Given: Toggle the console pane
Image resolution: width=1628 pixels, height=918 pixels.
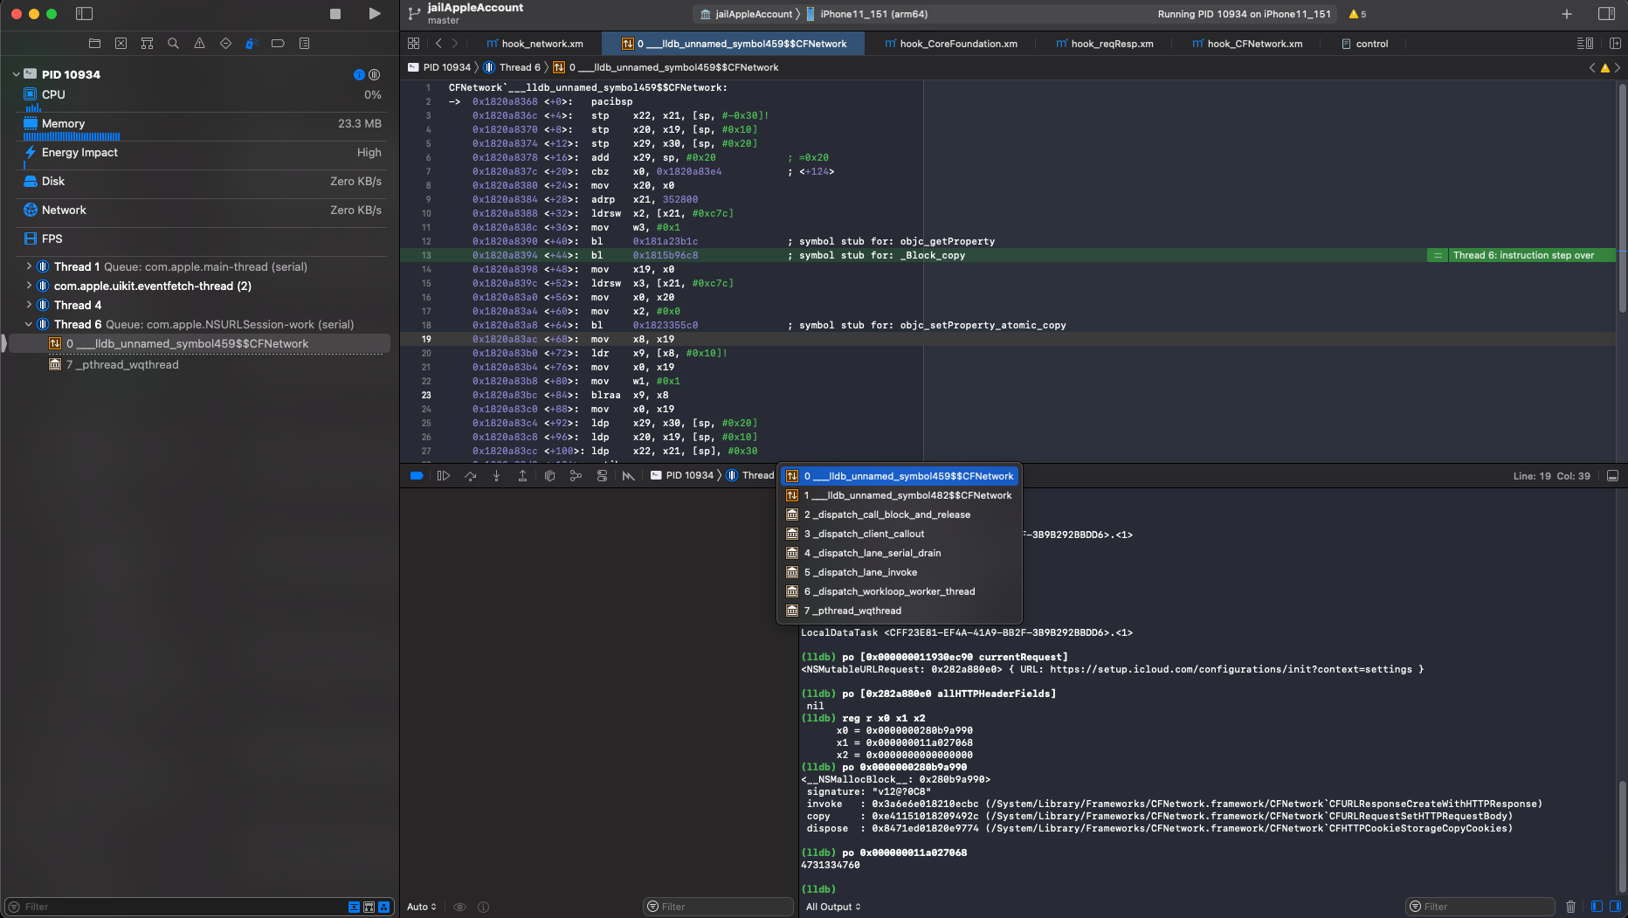Looking at the screenshot, I should click(1615, 907).
